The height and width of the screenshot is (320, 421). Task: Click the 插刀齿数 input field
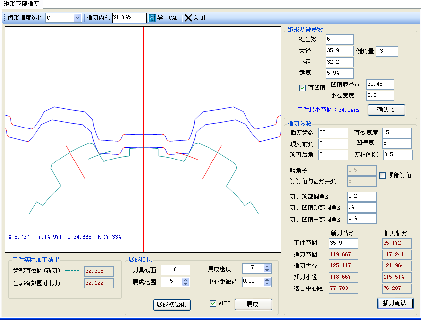(333, 133)
